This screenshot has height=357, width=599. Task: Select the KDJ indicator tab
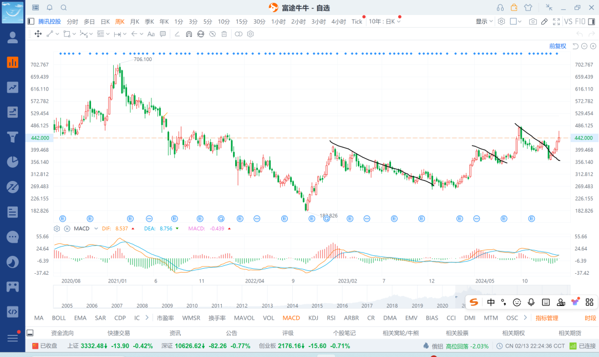click(x=313, y=318)
